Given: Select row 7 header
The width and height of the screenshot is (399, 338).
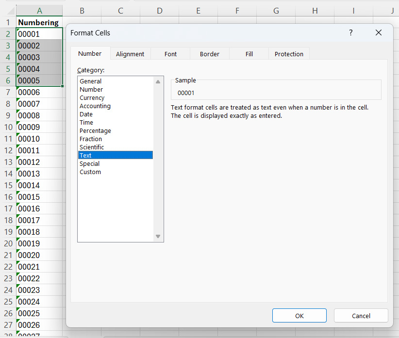Looking at the screenshot, I should 8,92.
